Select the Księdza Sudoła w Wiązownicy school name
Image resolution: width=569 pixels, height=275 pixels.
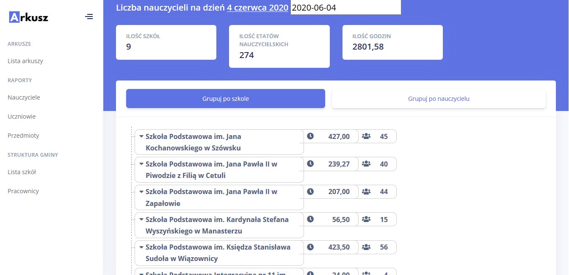(218, 253)
